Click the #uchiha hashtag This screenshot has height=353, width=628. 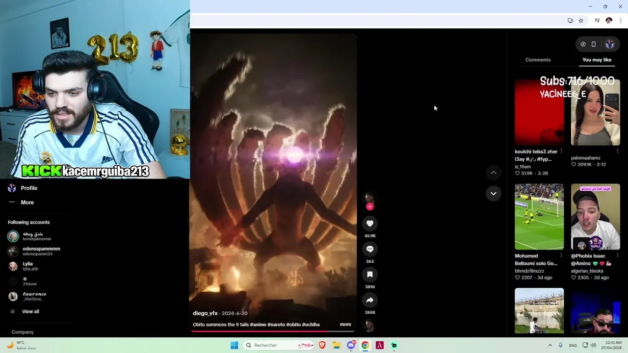311,325
